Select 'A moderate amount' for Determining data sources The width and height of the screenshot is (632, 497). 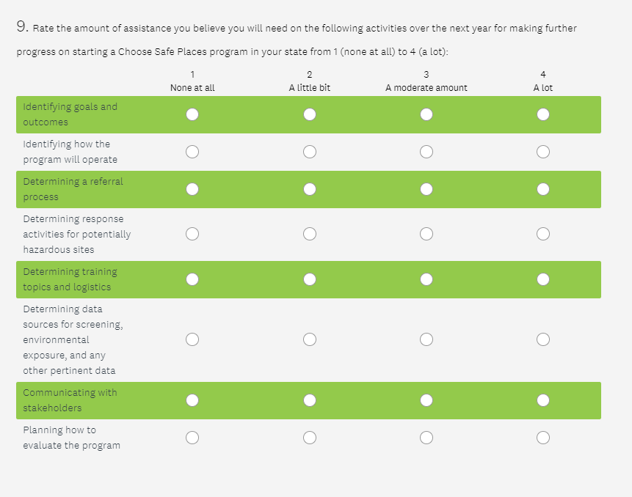click(426, 339)
